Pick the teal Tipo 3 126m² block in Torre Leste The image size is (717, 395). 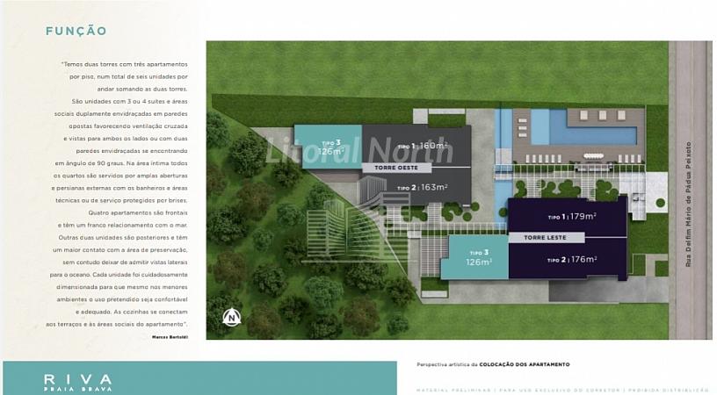[473, 256]
